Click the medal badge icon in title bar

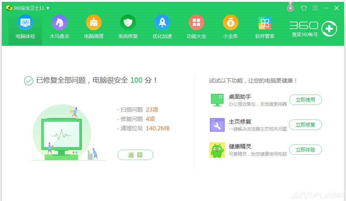(291, 7)
